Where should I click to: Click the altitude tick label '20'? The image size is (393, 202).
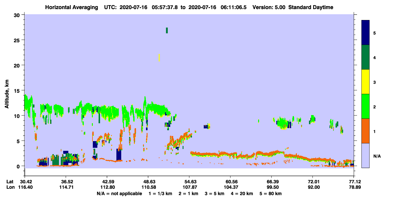17,65
